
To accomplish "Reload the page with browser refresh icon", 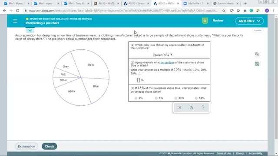I will [17, 10].
